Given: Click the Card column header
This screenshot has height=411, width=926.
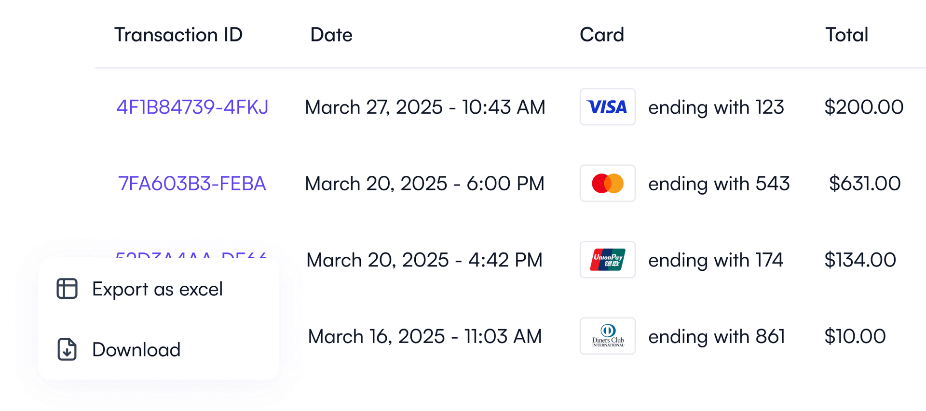Looking at the screenshot, I should click(602, 34).
